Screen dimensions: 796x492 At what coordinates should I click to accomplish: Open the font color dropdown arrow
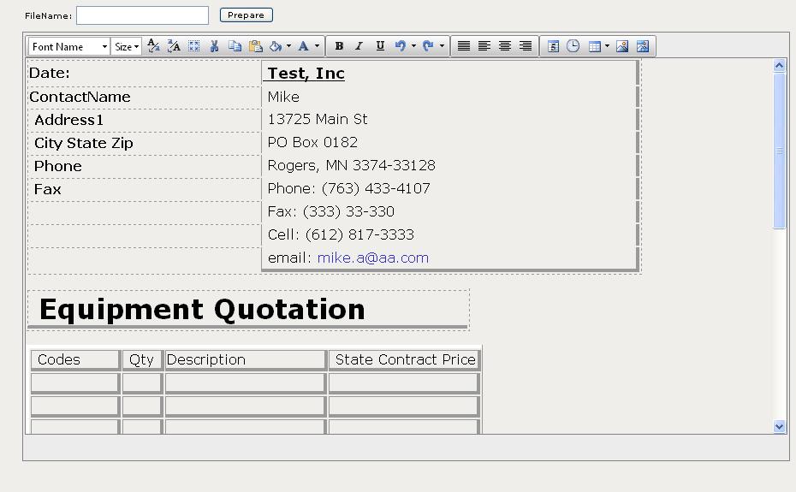coord(317,46)
